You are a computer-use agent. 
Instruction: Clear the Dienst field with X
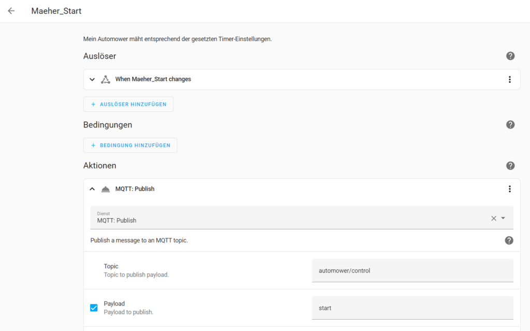click(x=493, y=218)
